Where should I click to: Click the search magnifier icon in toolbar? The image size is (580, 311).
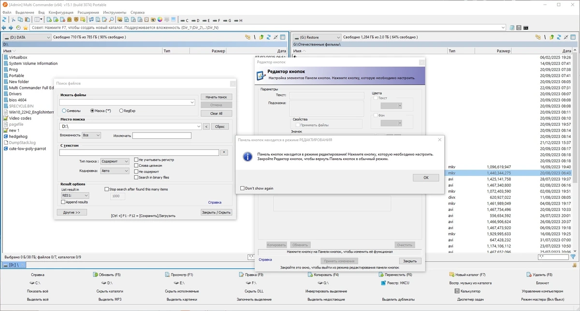pos(112,20)
